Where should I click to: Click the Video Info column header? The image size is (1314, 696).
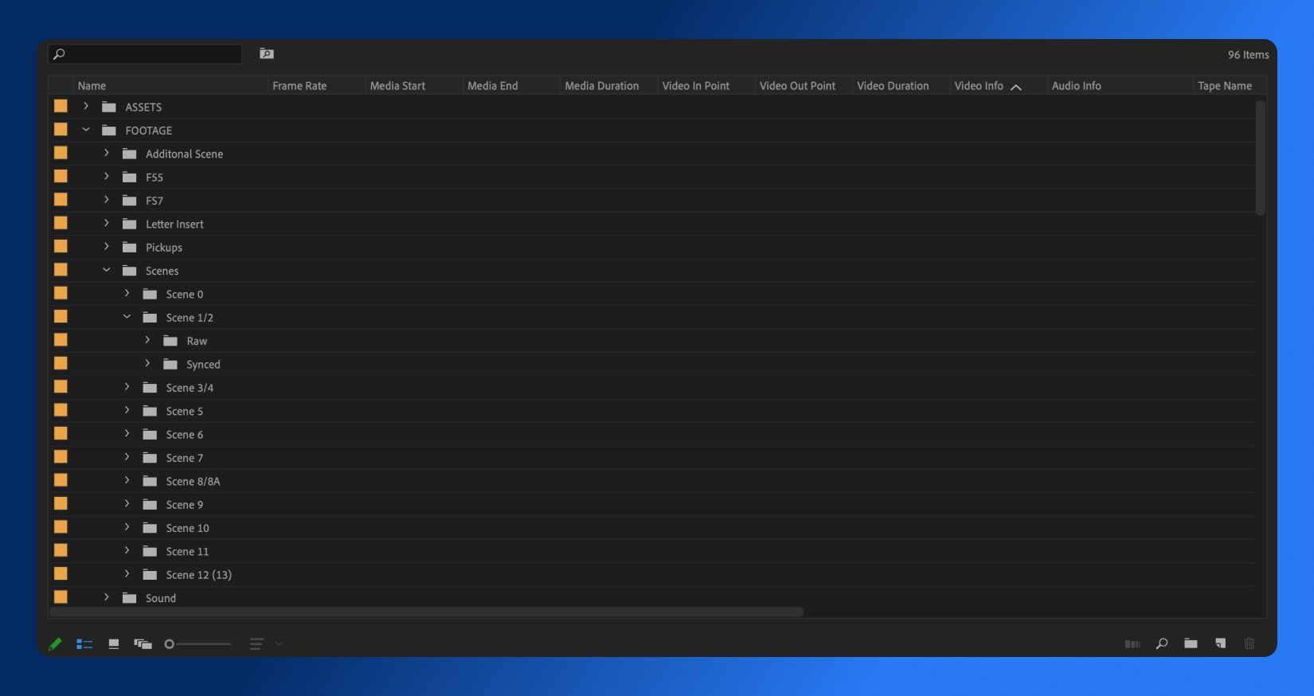coord(979,86)
